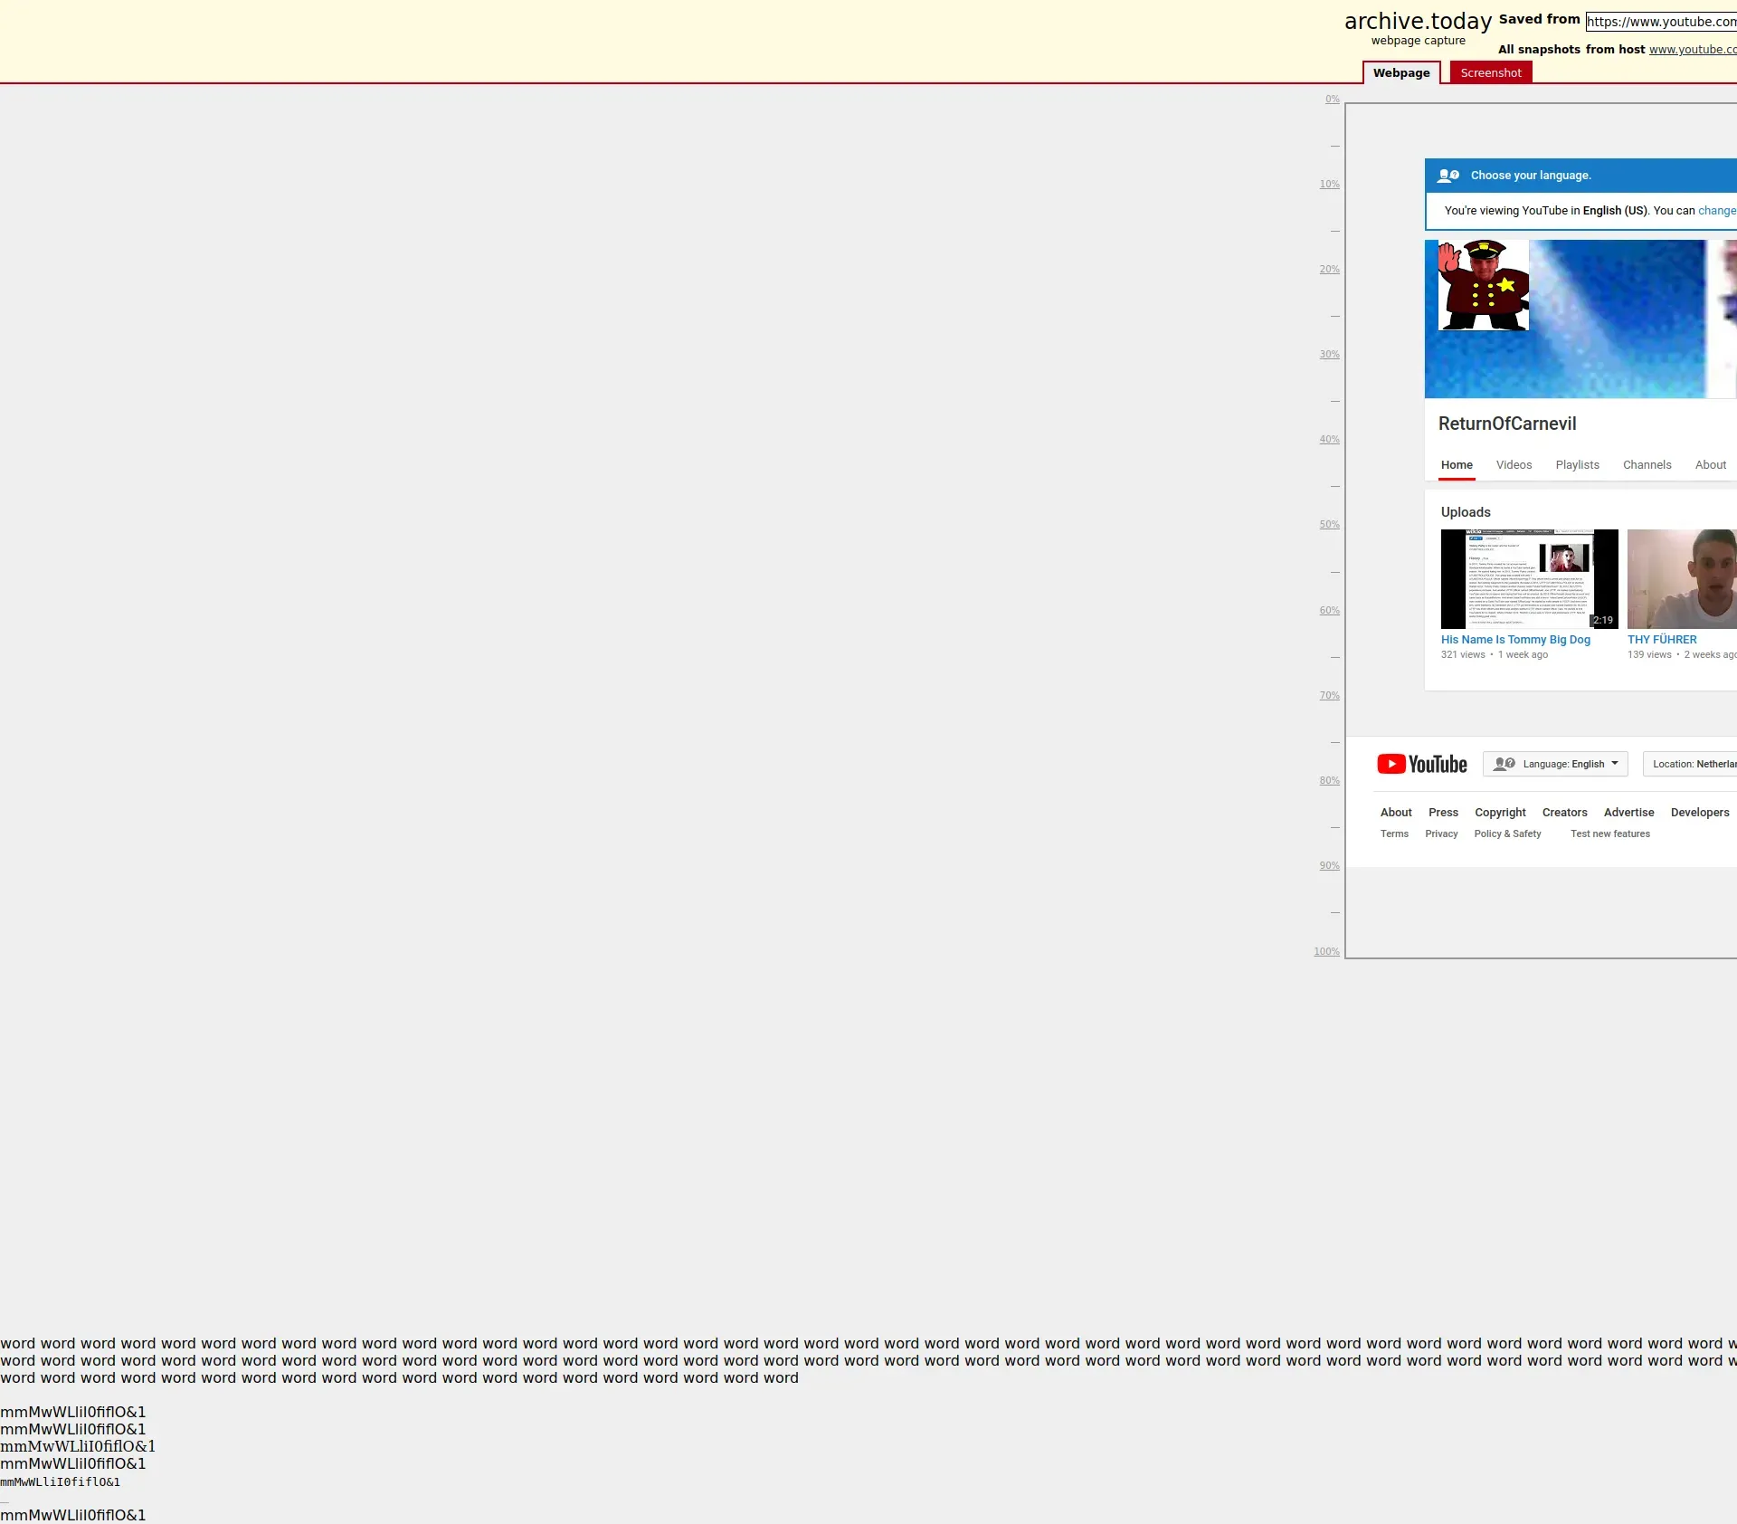Open the Playlists channel tab

(1577, 464)
